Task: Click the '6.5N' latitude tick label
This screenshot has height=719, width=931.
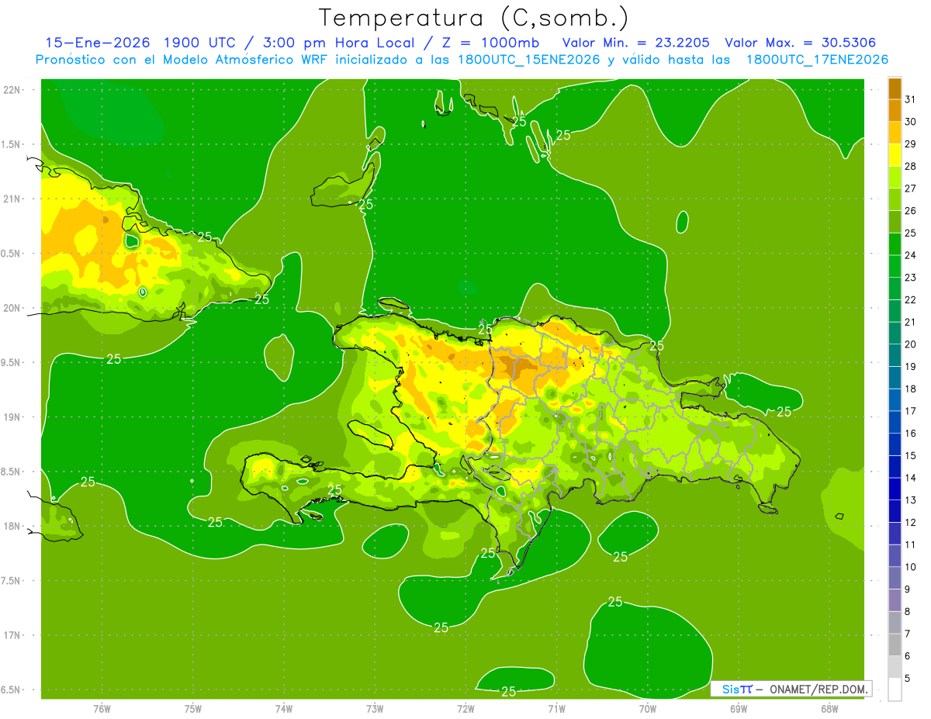Action: (x=12, y=690)
